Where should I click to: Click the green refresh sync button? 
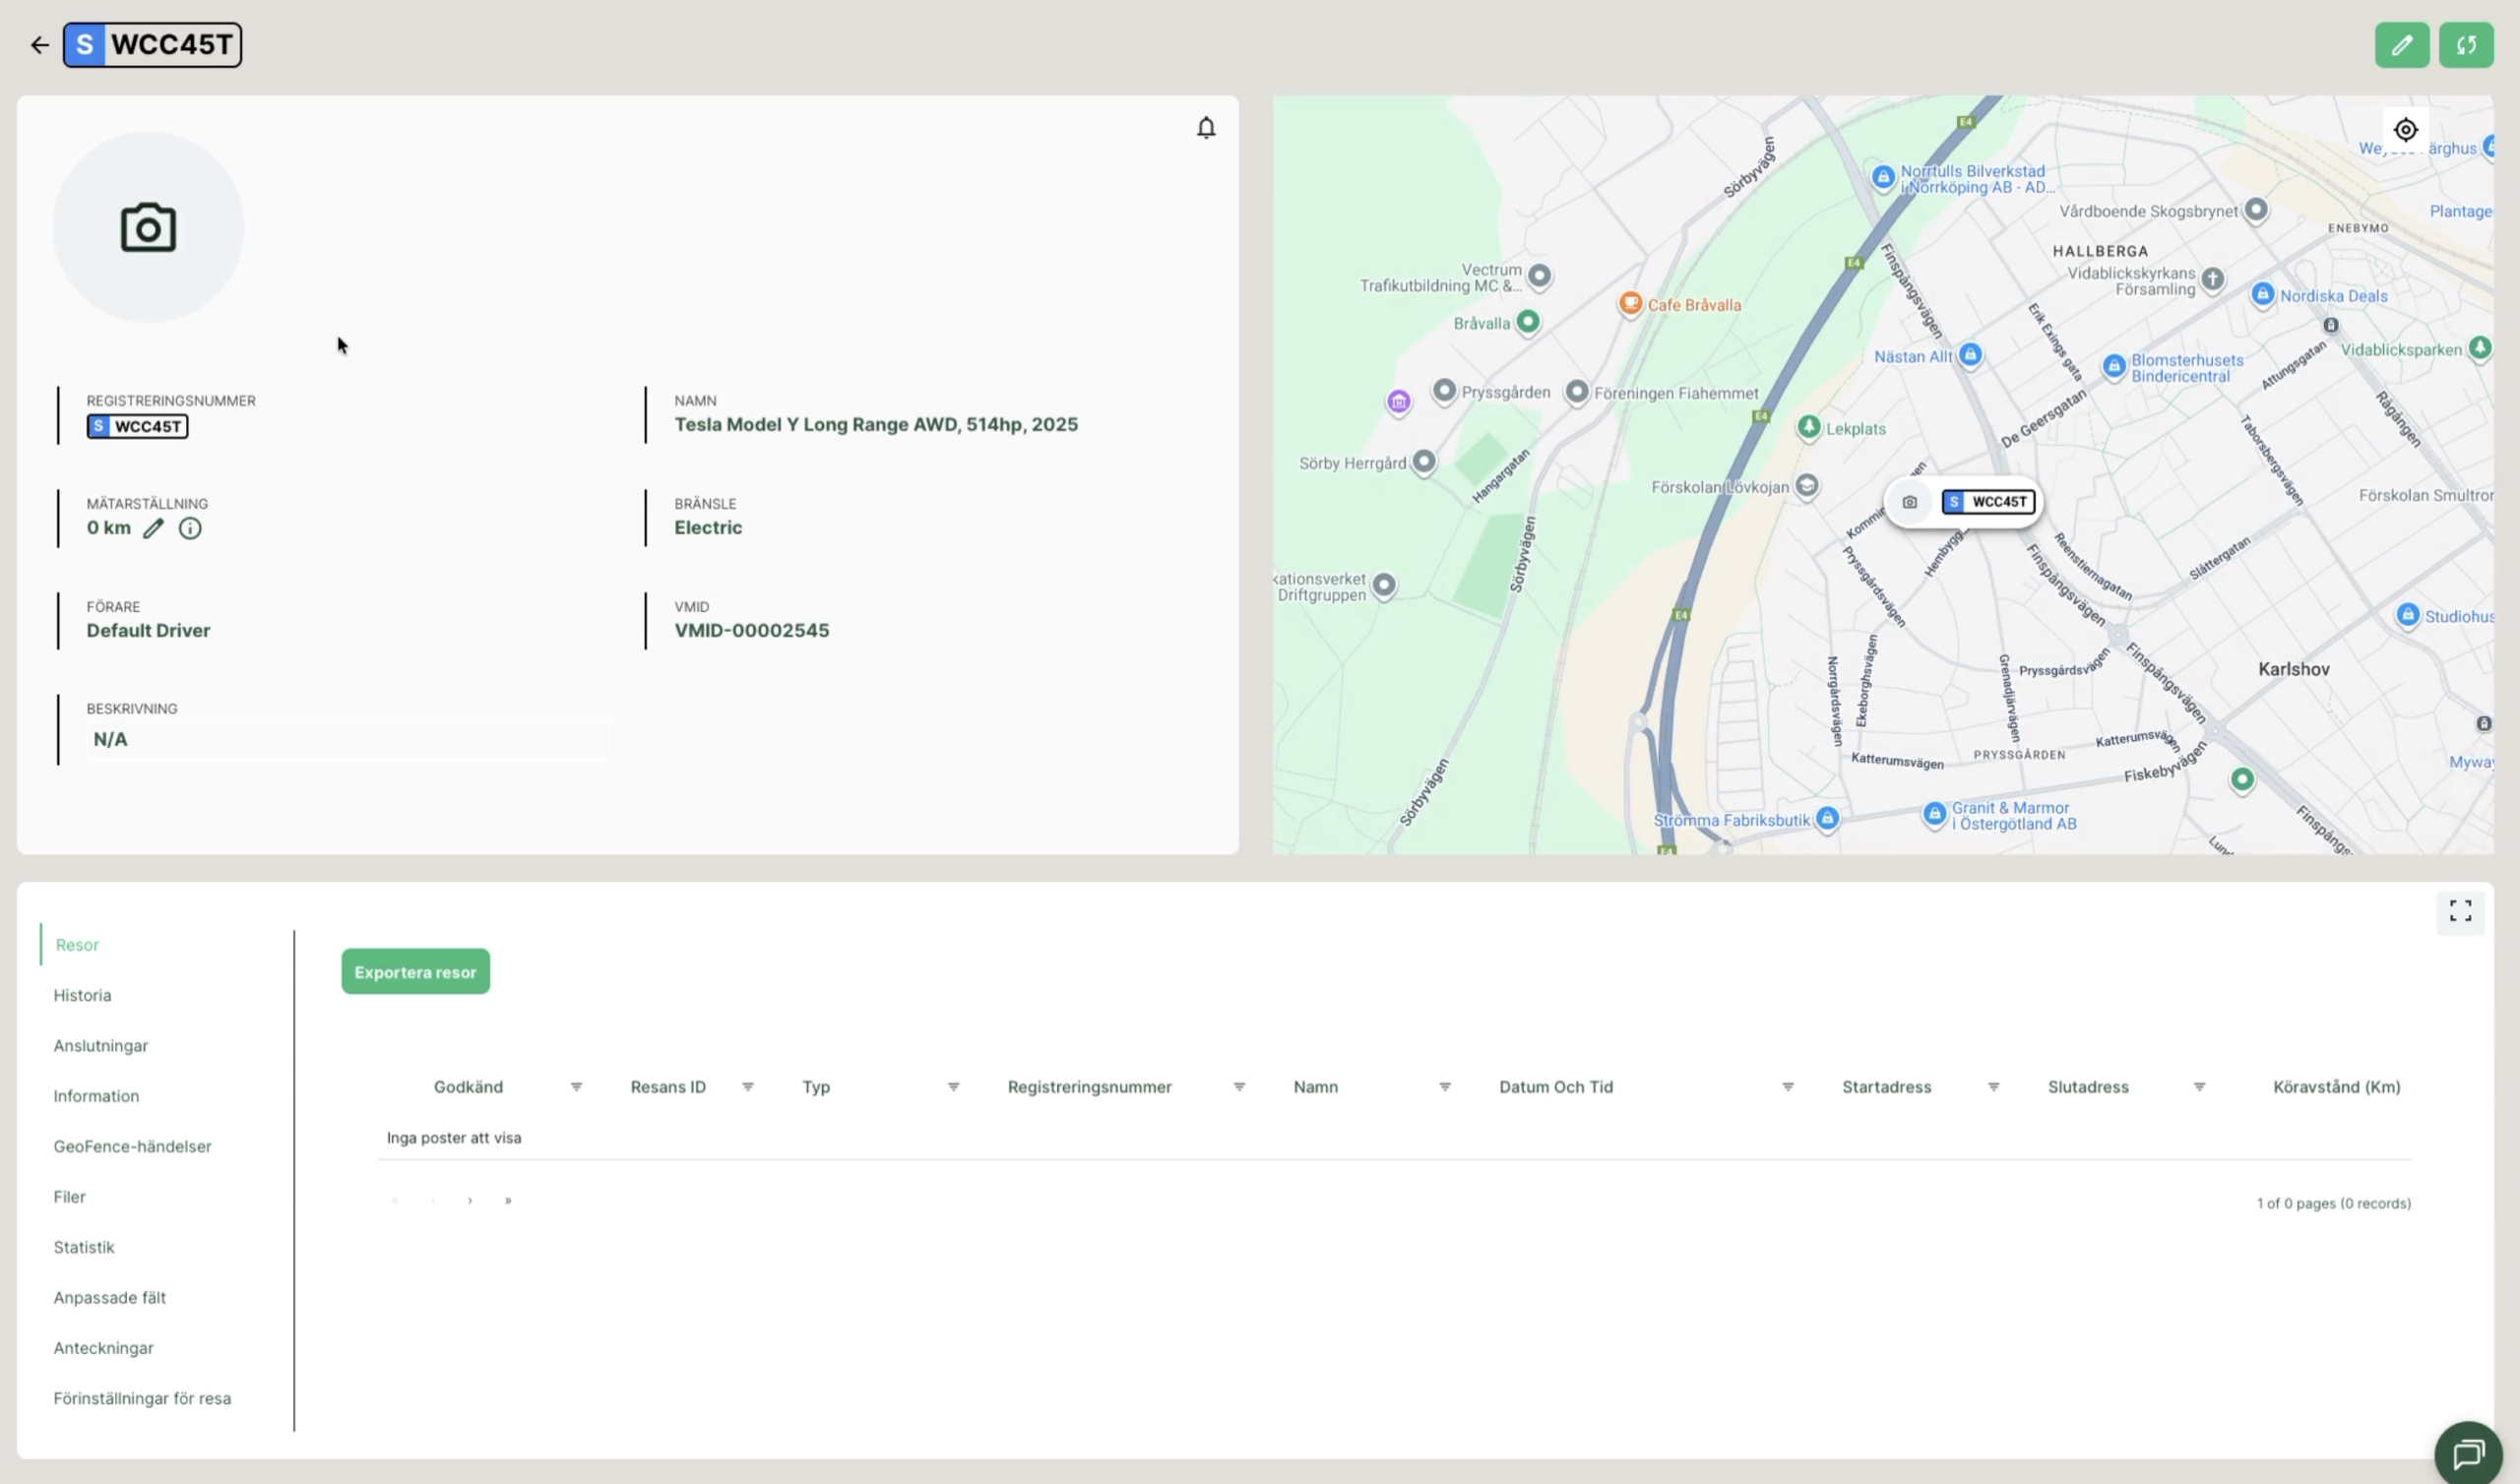[2466, 45]
